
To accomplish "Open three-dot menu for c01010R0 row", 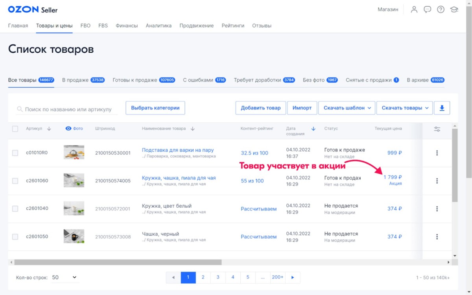I will coord(437,153).
